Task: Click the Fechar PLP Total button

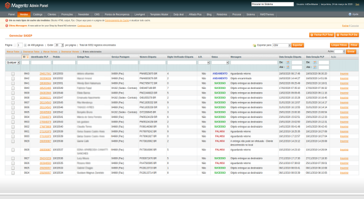Action: 322,35
